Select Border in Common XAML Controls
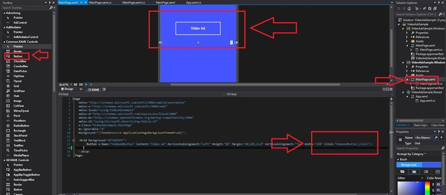The height and width of the screenshot is (195, 446). point(17,51)
